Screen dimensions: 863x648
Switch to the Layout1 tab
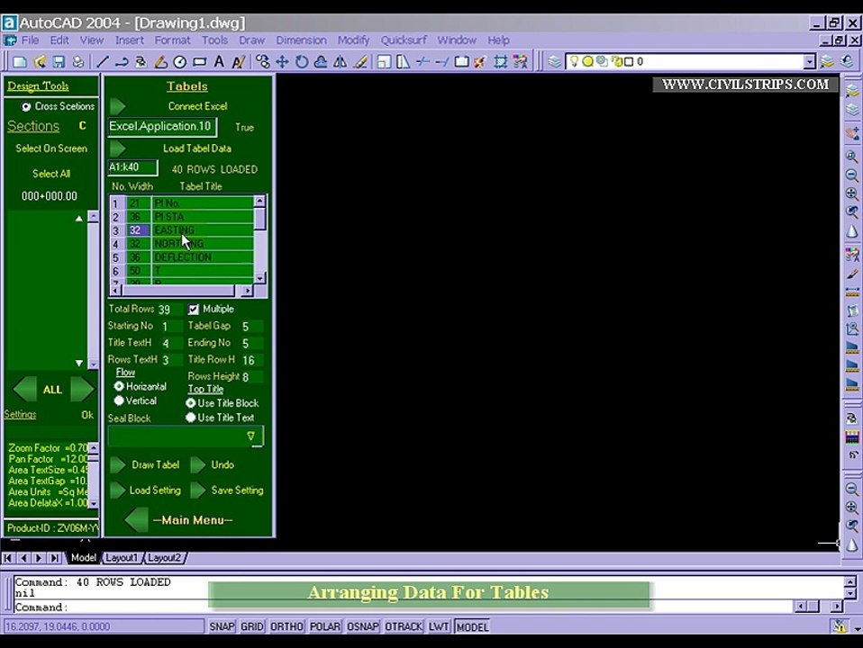click(x=122, y=558)
